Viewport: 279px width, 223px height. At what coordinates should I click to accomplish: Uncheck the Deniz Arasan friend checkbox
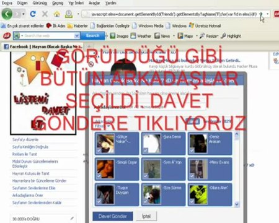click(x=192, y=151)
